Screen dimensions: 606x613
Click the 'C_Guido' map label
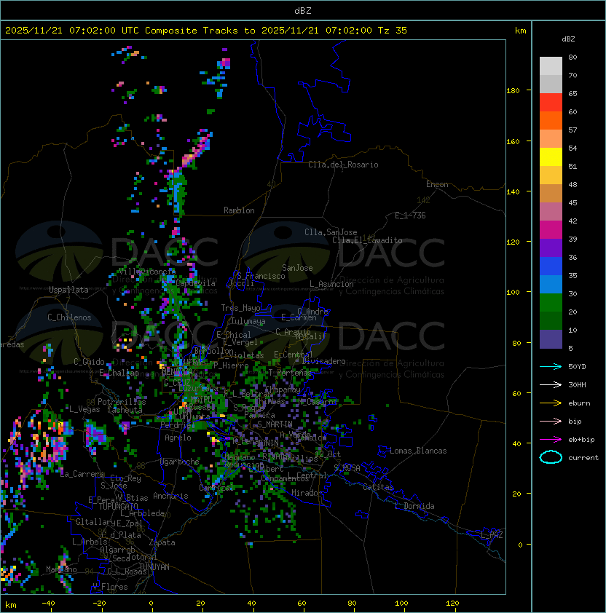[x=89, y=362]
